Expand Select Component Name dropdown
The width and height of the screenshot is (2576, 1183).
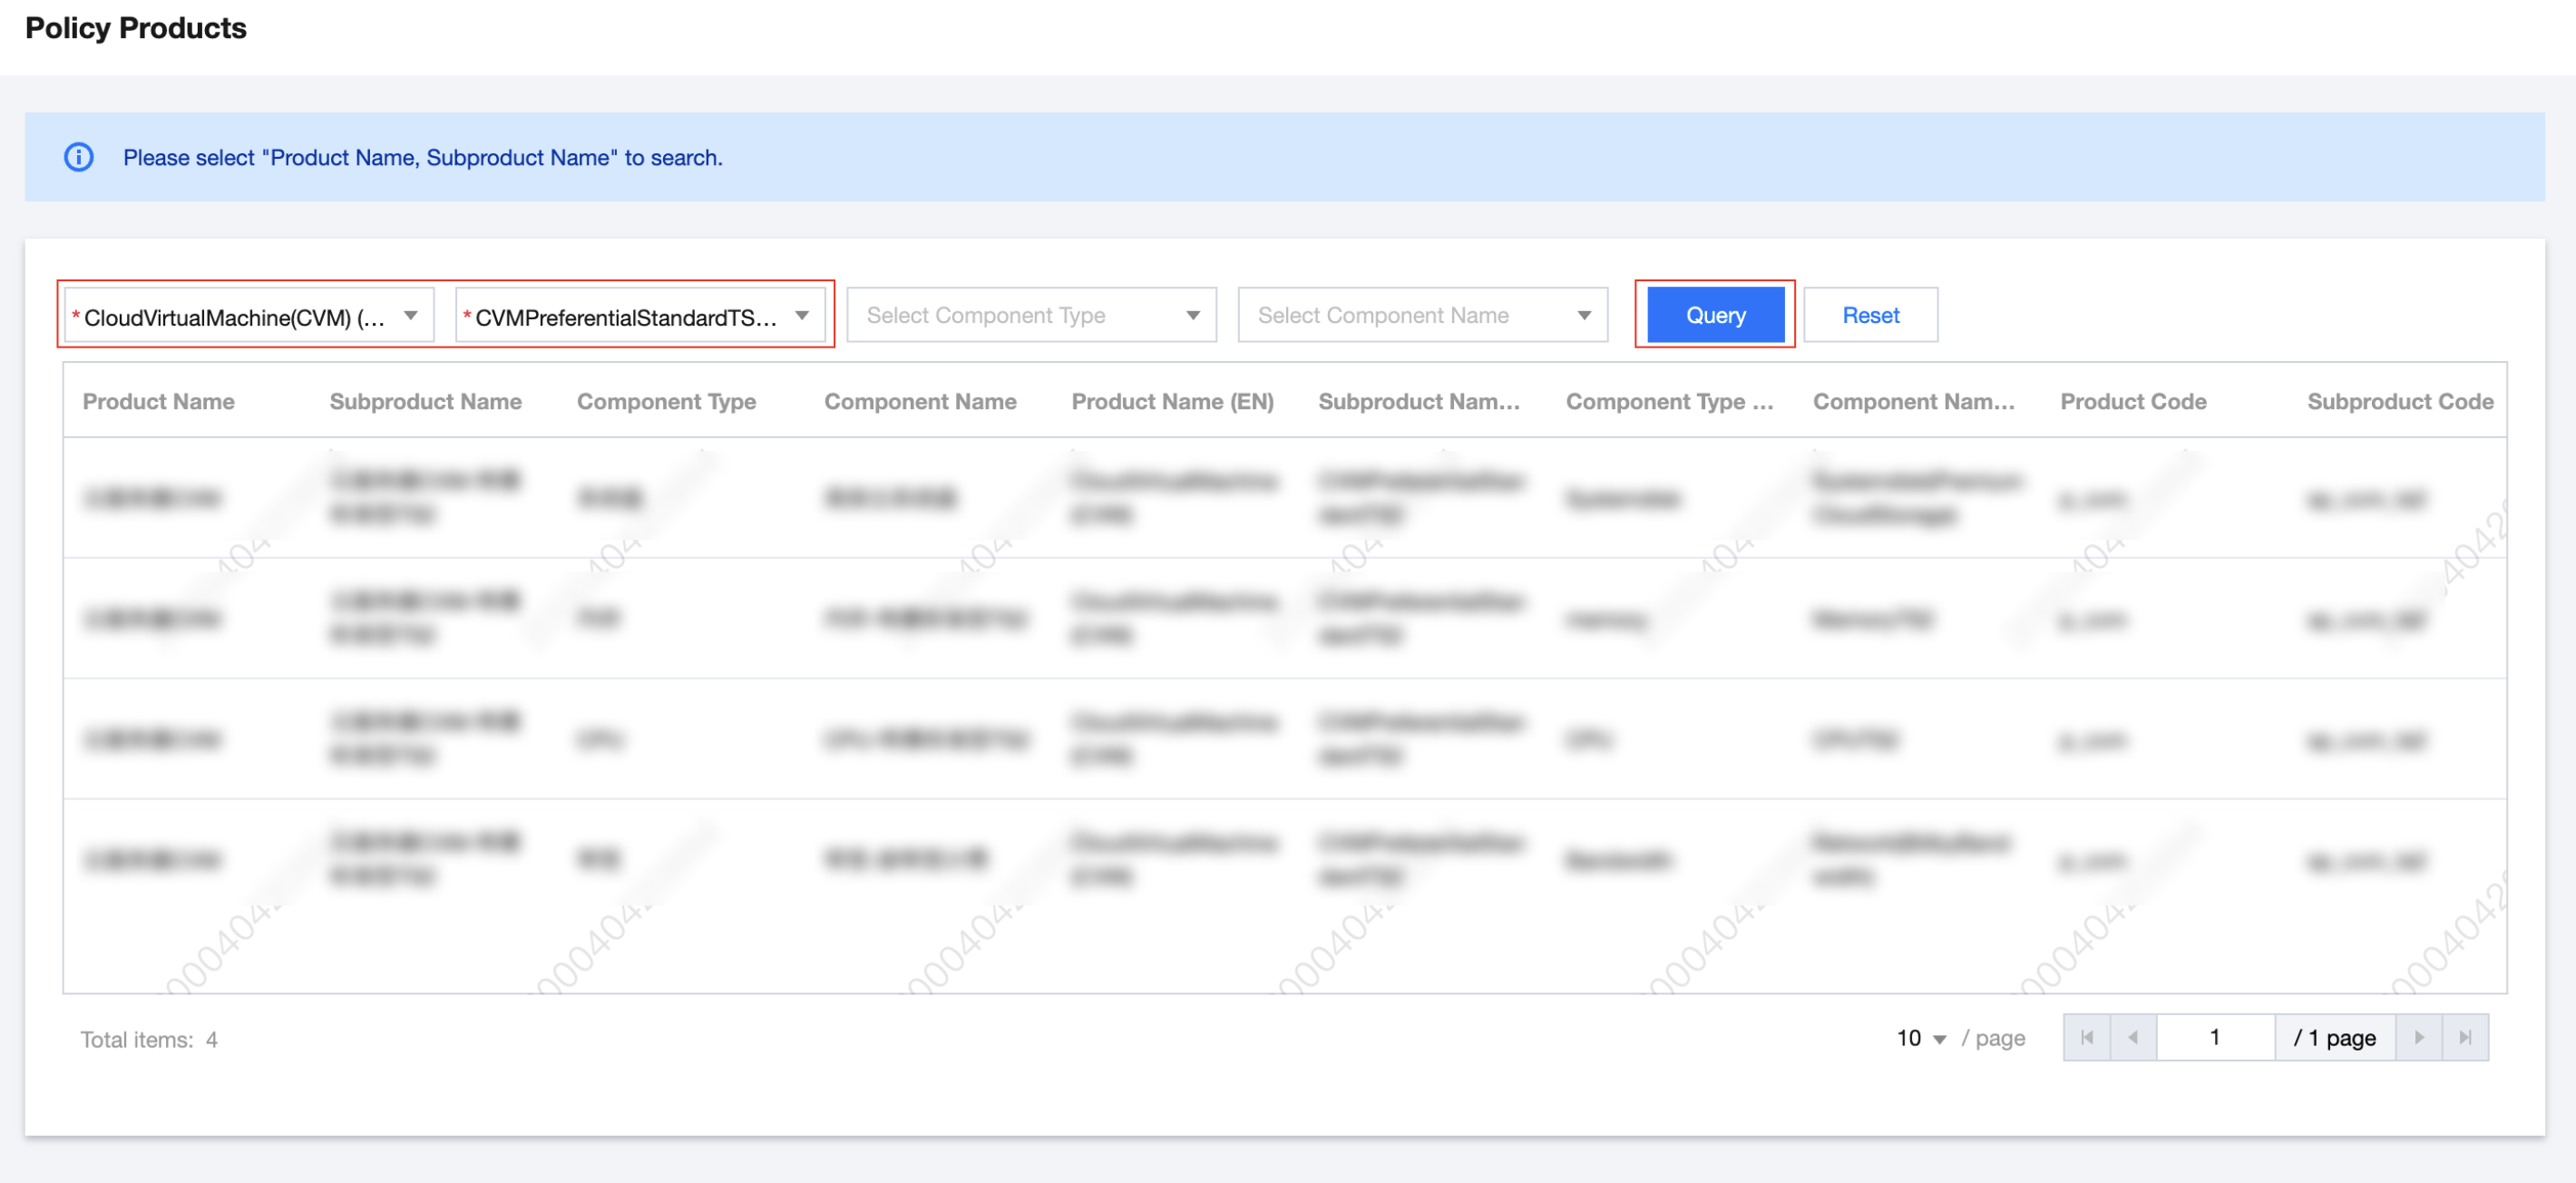(1421, 316)
